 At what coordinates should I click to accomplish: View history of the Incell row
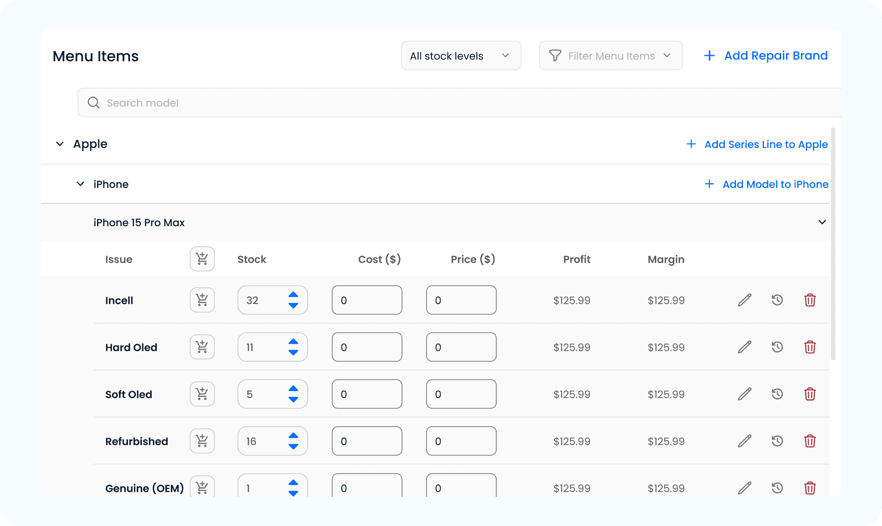777,300
